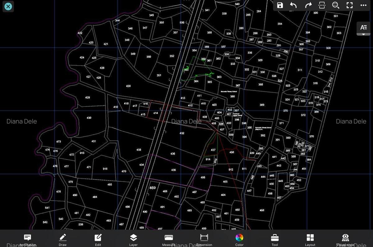373x247 pixels.
Task: Save the drawing using the floppy disk icon
Action: (x=280, y=5)
